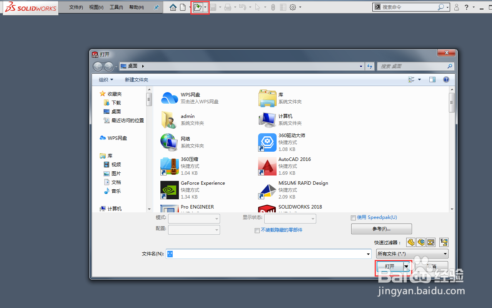Open the 文件(F) menu
This screenshot has height=308, width=492.
click(x=76, y=7)
